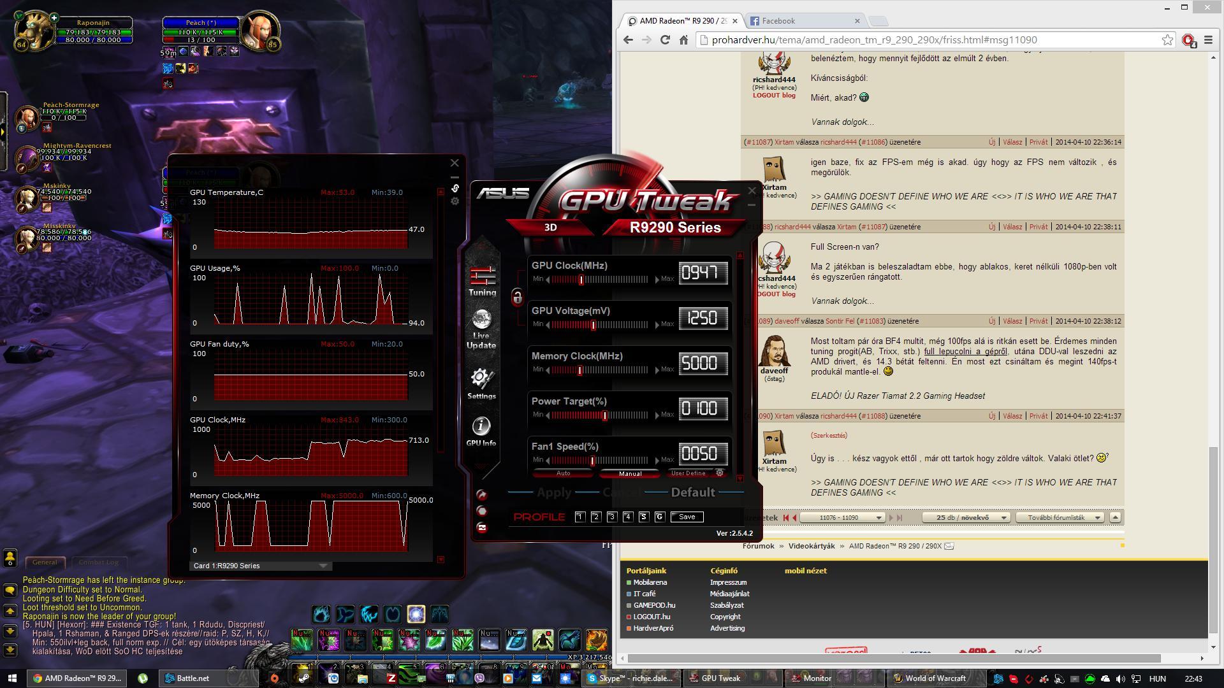Click the chain link icon on the Monitor panel
This screenshot has width=1224, height=688.
pyautogui.click(x=455, y=188)
